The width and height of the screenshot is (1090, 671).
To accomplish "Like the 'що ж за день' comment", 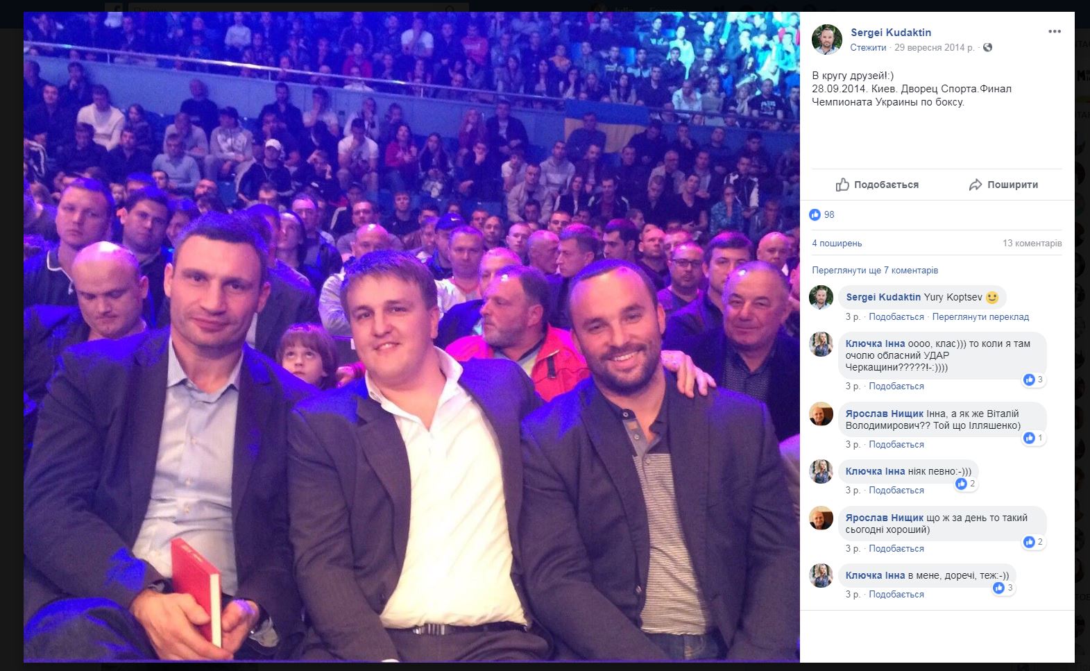I will click(896, 549).
